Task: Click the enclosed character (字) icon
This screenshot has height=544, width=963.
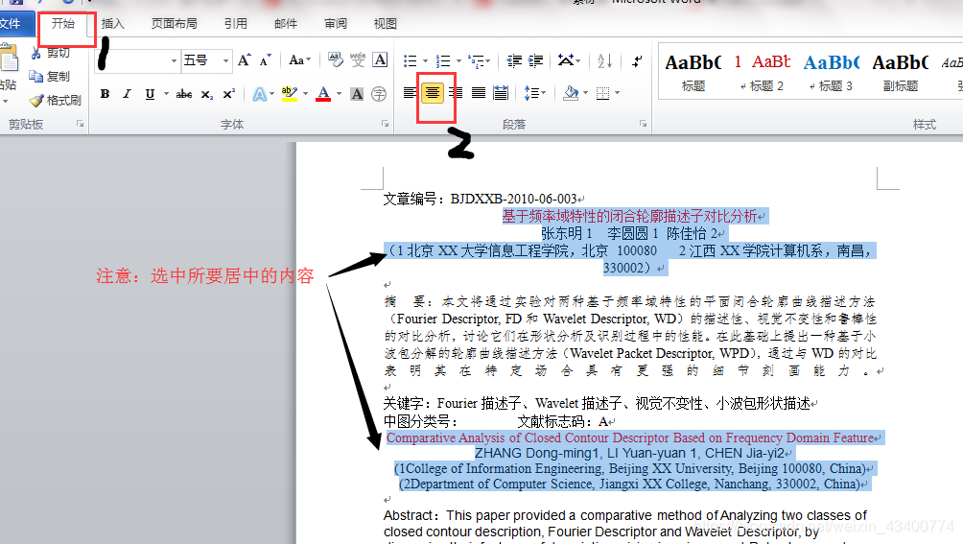Action: pos(379,94)
